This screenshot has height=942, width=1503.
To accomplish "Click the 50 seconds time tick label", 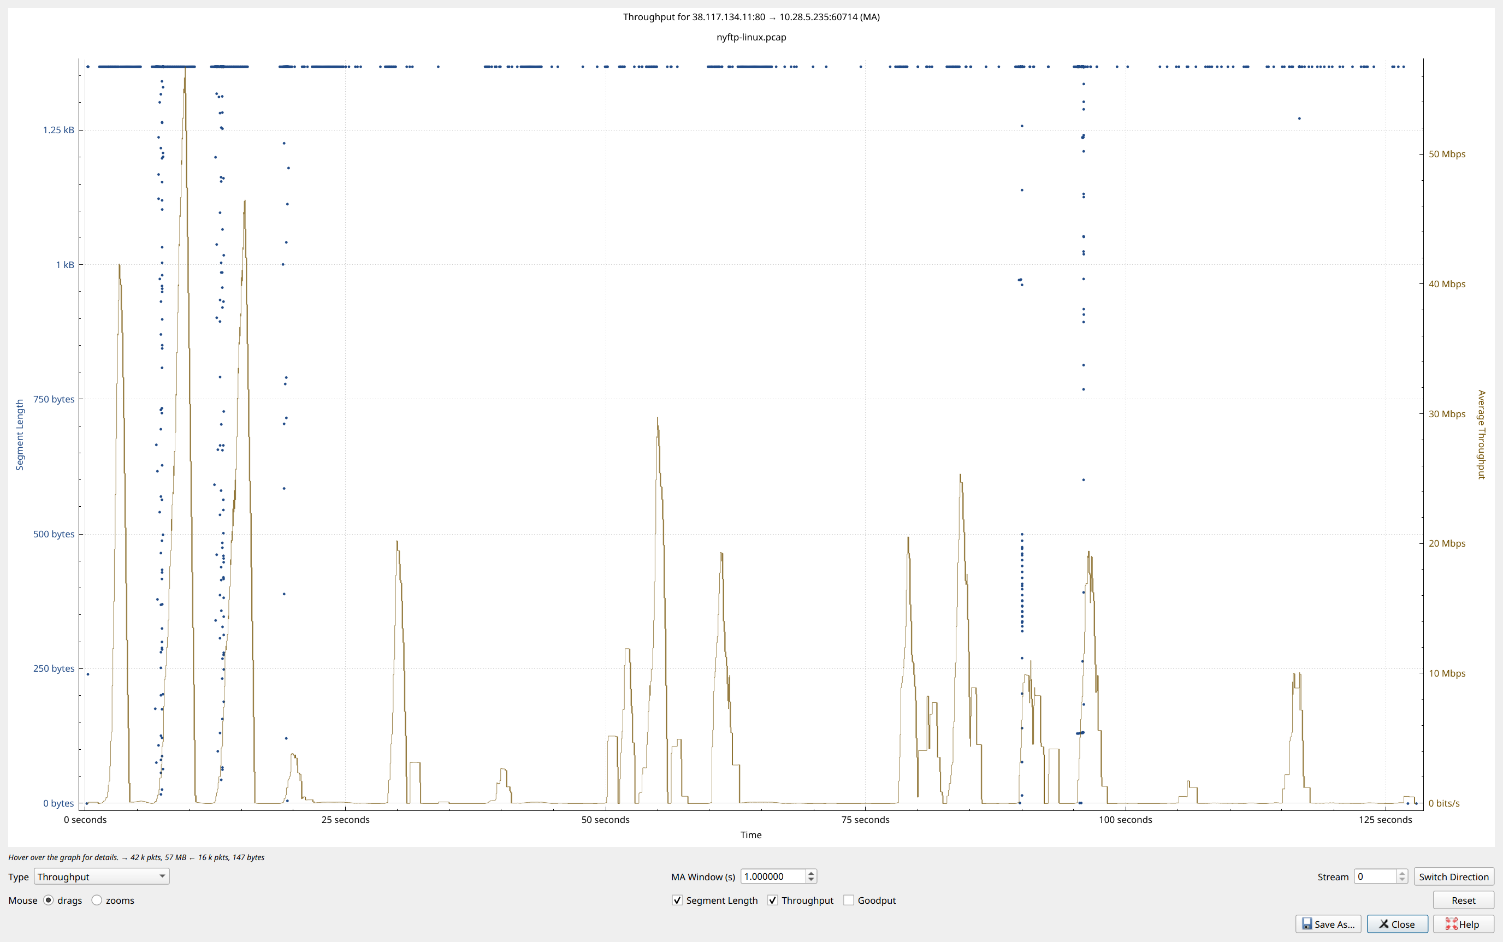I will 606,820.
